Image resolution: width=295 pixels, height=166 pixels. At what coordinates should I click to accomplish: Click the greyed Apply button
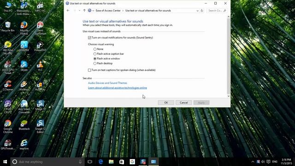[x=201, y=102]
